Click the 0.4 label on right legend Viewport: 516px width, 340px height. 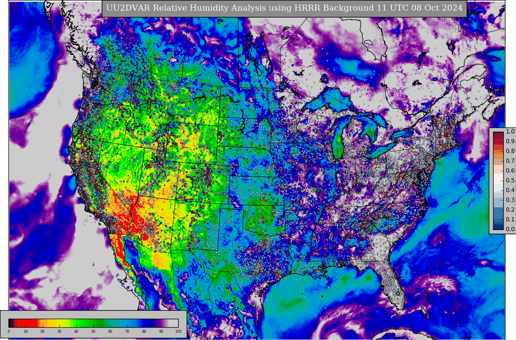[x=510, y=190]
